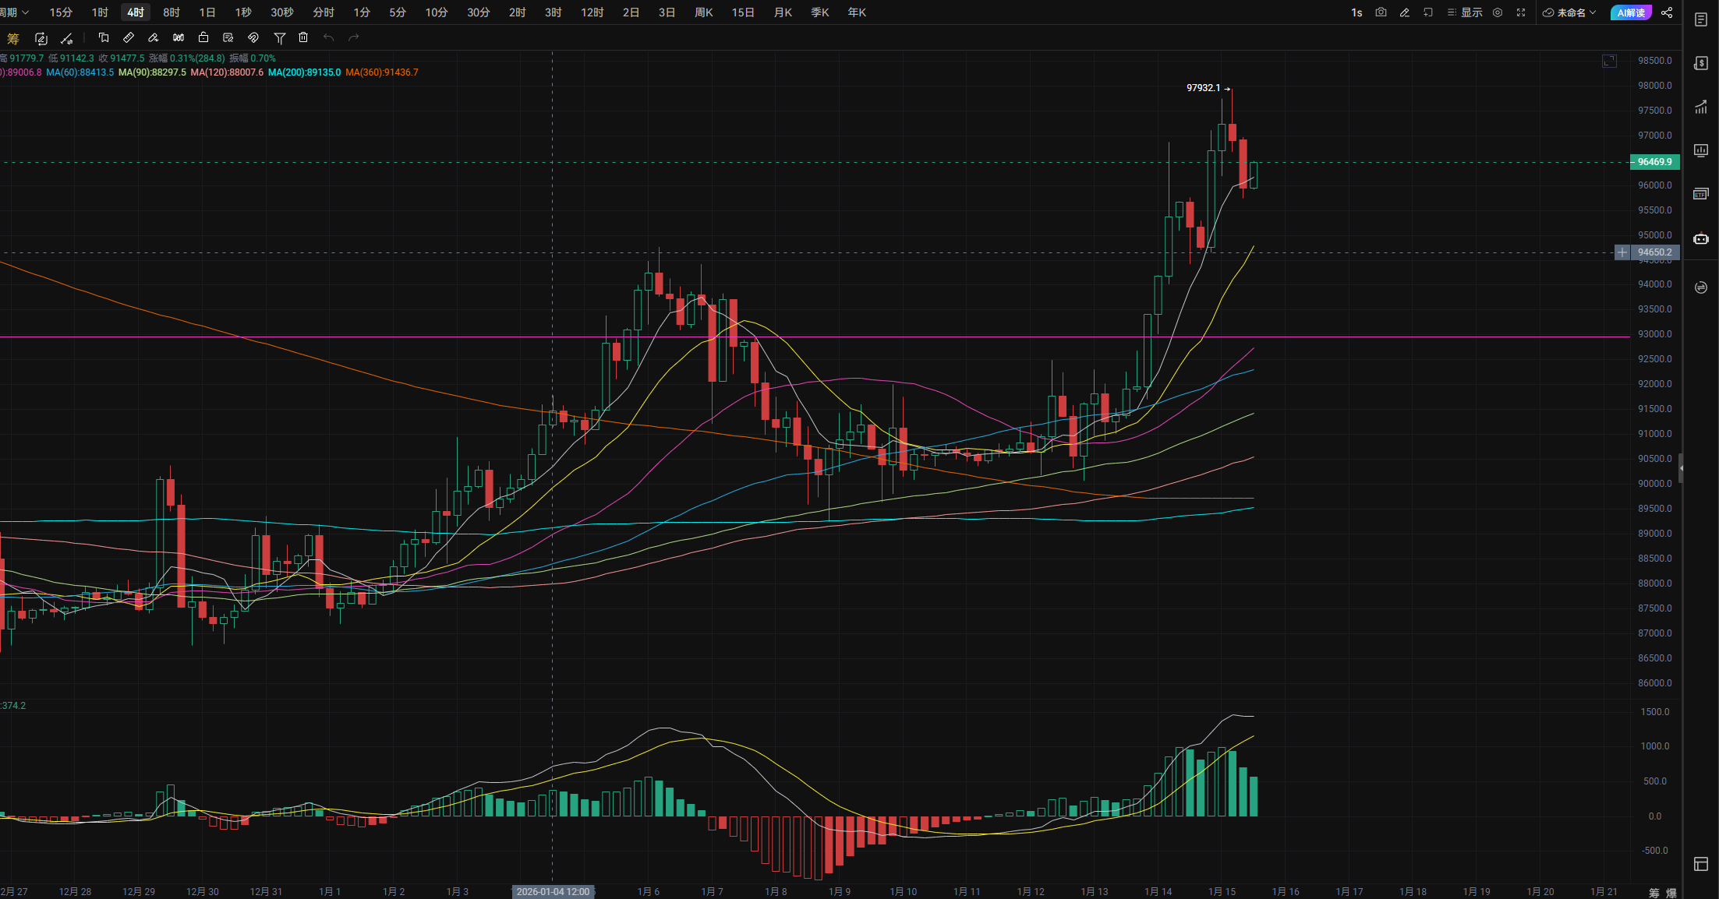Select the ruler measurement tool
1719x899 pixels.
coord(129,37)
